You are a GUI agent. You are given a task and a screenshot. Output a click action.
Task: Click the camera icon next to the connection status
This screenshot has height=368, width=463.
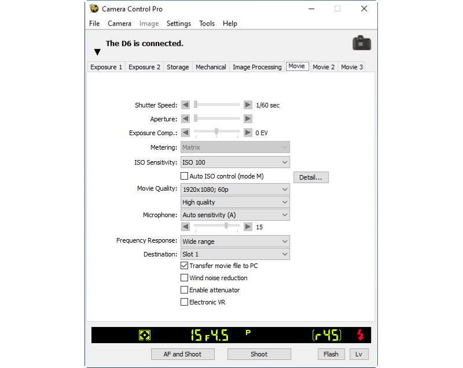tap(361, 43)
